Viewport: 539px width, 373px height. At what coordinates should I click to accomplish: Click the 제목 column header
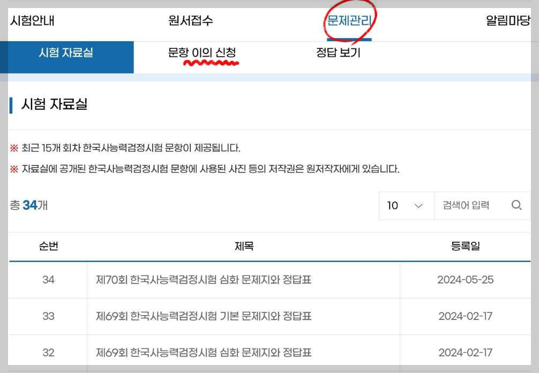[x=244, y=246]
